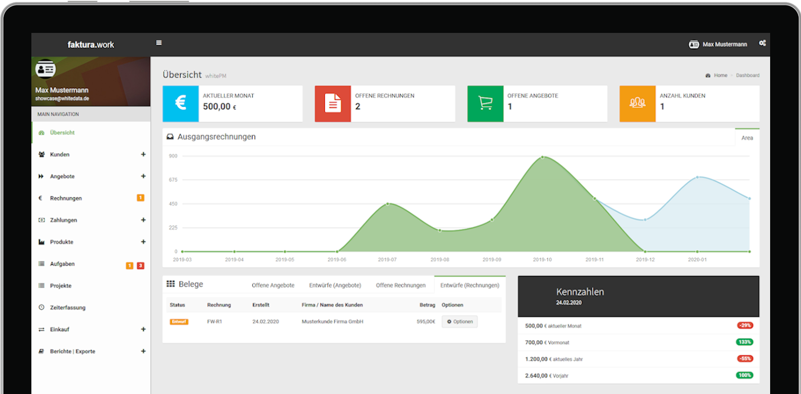Click the red document icon for Offene Rechnungen

333,103
